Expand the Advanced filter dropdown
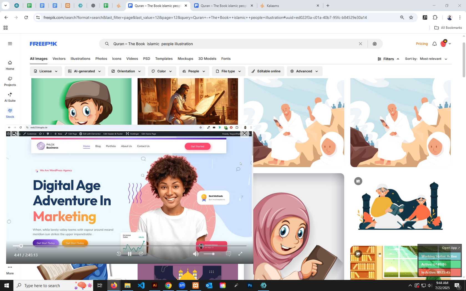The image size is (466, 291). (305, 71)
